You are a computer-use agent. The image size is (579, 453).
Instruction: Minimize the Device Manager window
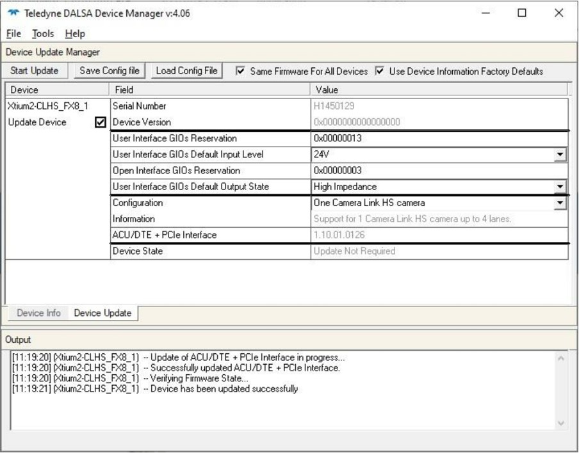click(486, 13)
